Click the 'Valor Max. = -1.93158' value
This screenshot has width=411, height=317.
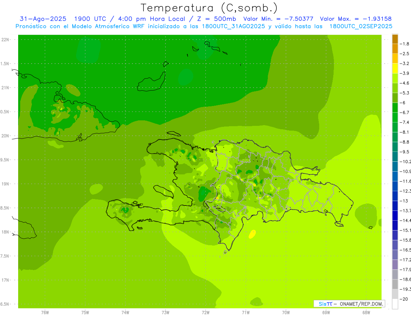coord(356,19)
